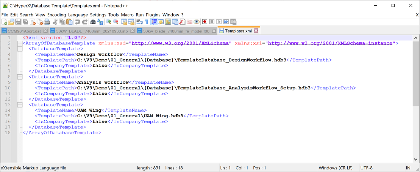This screenshot has width=420, height=172.
Task: Click the IN insert mode indicator
Action: point(409,168)
